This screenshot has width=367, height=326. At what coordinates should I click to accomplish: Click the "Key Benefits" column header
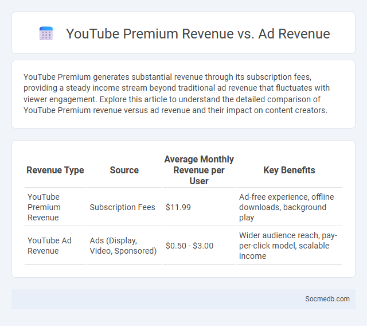point(289,170)
